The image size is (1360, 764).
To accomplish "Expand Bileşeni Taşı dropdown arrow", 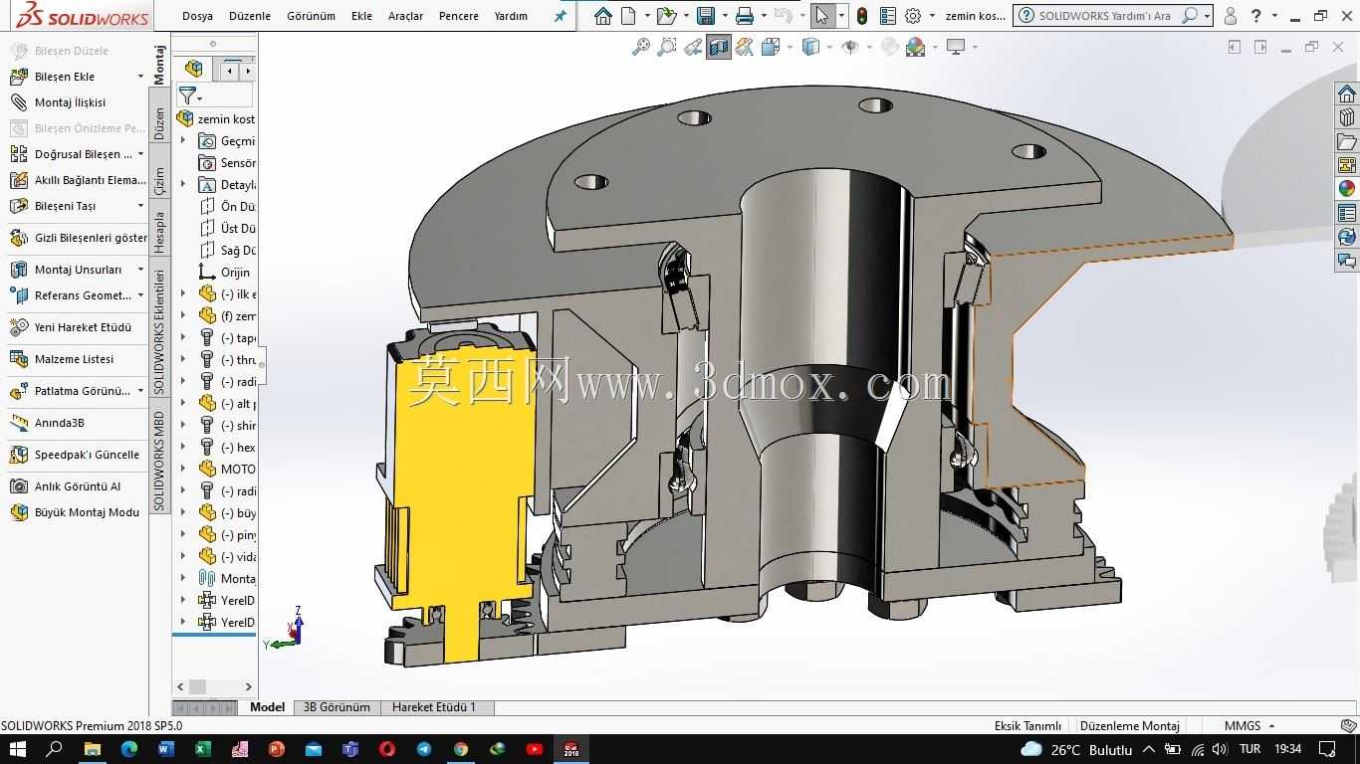I will tap(140, 206).
